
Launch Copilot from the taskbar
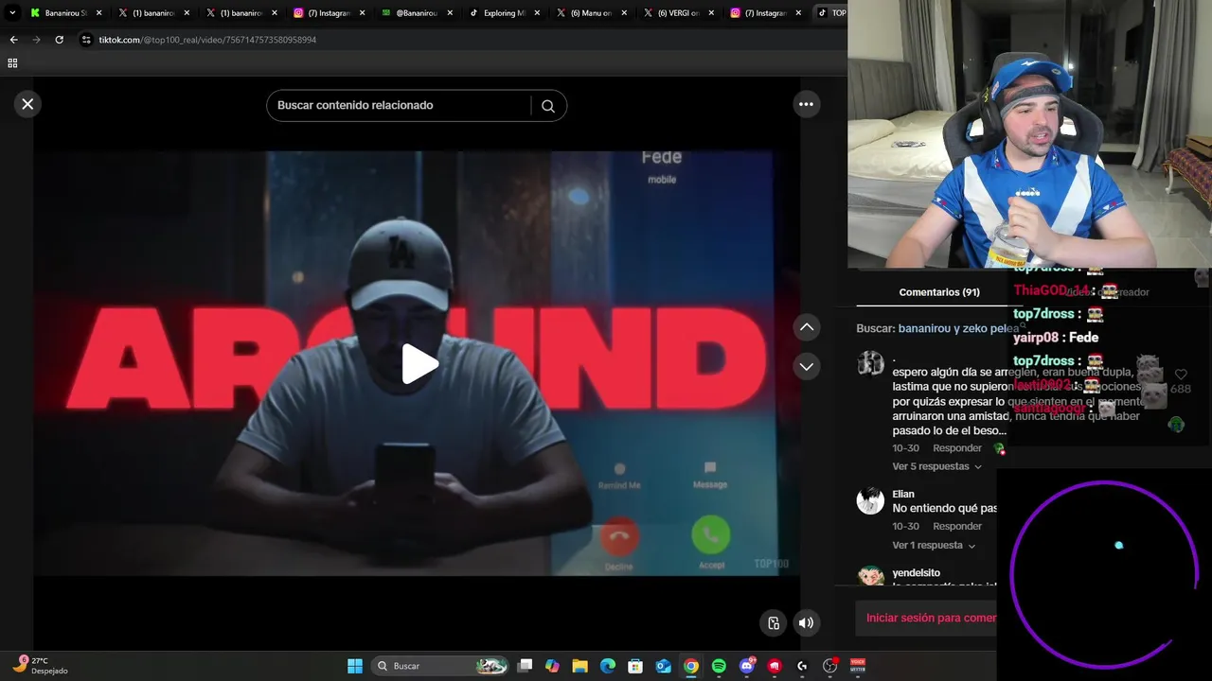(553, 666)
